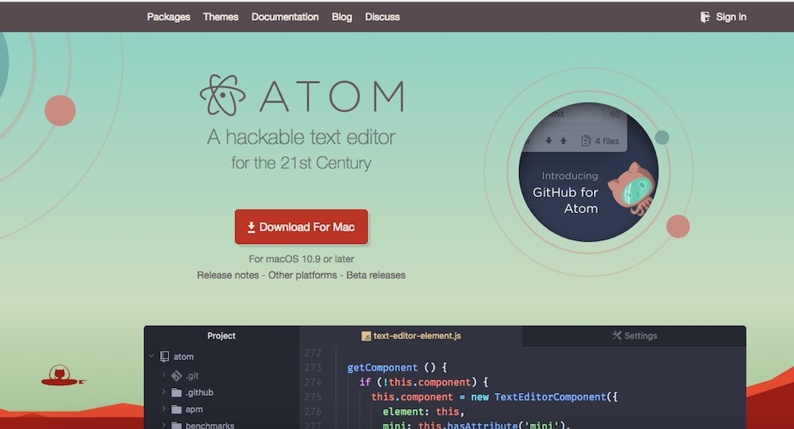Click the Octocat spaceship icon

[x=62, y=376]
